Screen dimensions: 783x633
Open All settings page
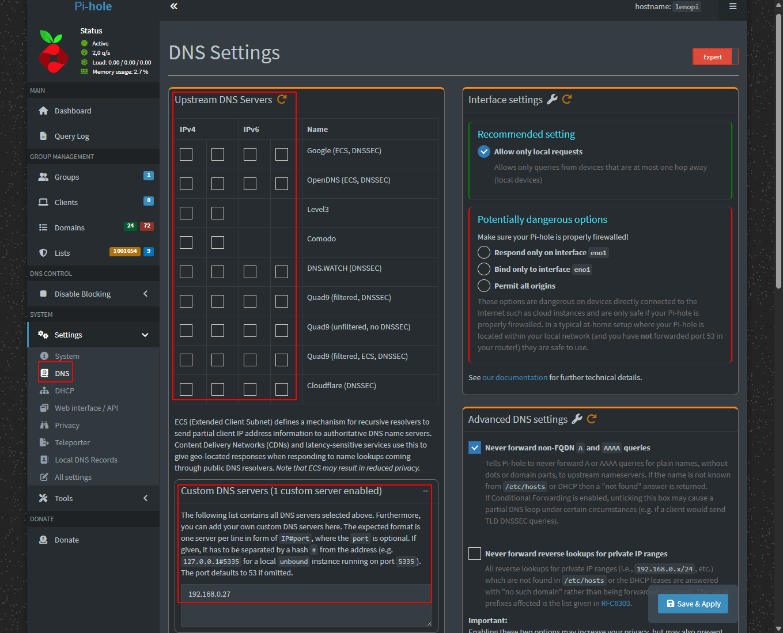point(73,477)
